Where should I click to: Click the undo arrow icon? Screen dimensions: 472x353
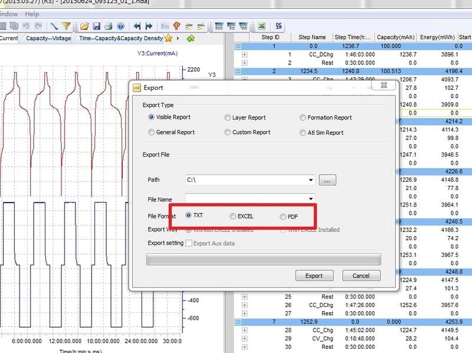[26, 26]
